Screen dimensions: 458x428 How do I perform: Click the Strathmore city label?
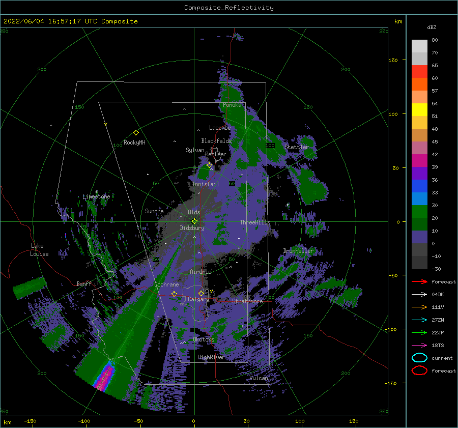[x=248, y=301]
